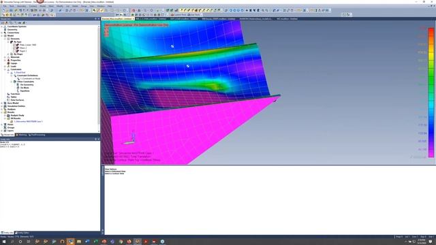The height and width of the screenshot is (245, 436).
Task: Click the On Mesh constraint icon
Action: pos(18,88)
